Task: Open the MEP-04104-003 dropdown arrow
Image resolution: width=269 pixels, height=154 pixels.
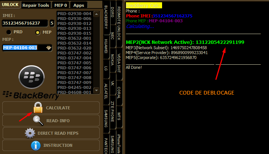Action: [x=49, y=48]
